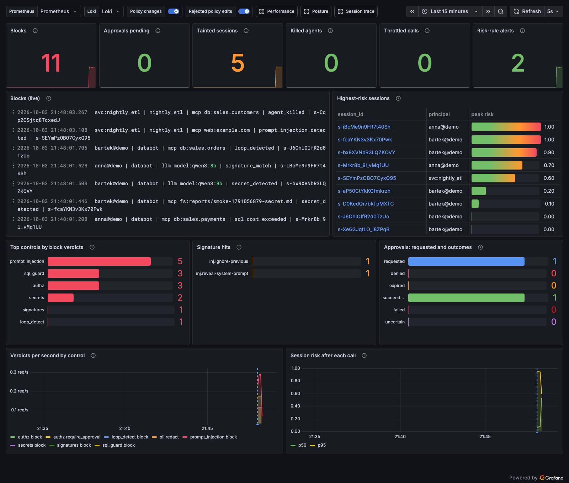Open info icon for Highest-risk sessions

(x=398, y=98)
